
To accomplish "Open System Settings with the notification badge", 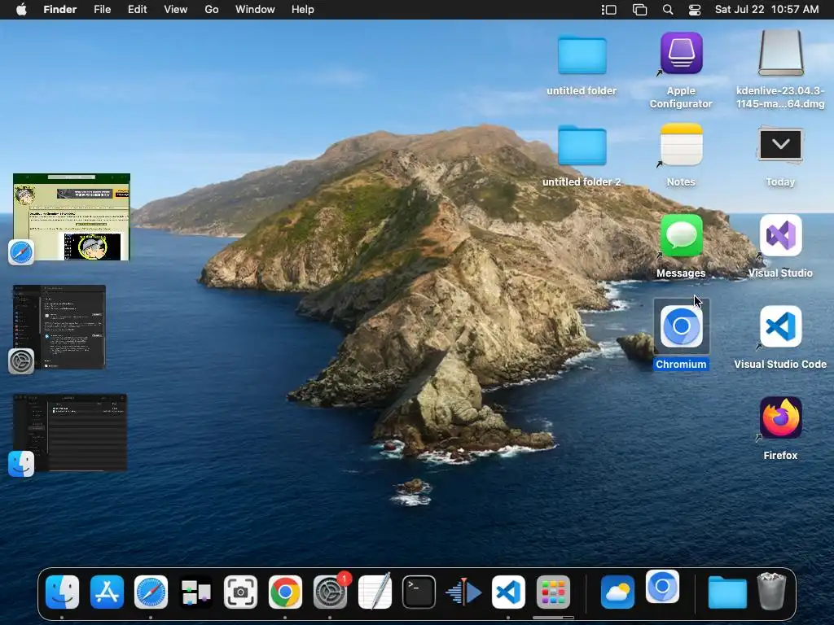I will click(330, 592).
